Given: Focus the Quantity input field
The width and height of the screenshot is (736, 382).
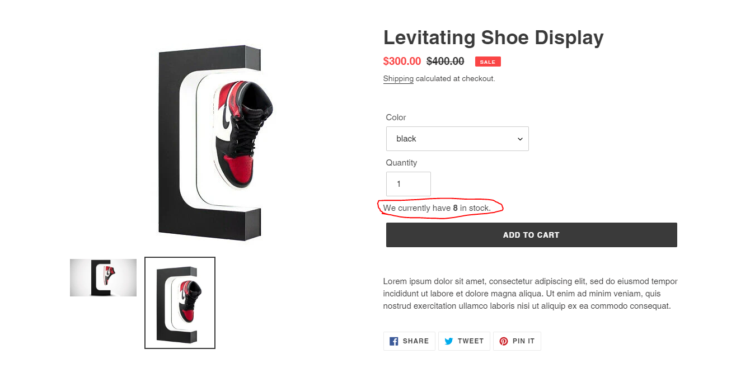Looking at the screenshot, I should pyautogui.click(x=408, y=184).
